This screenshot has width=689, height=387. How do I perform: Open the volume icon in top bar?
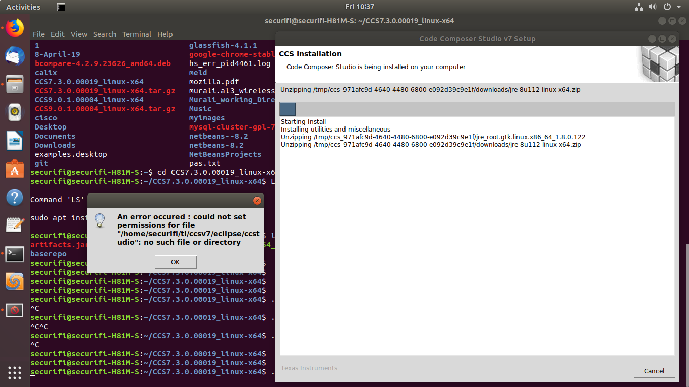[x=653, y=7]
